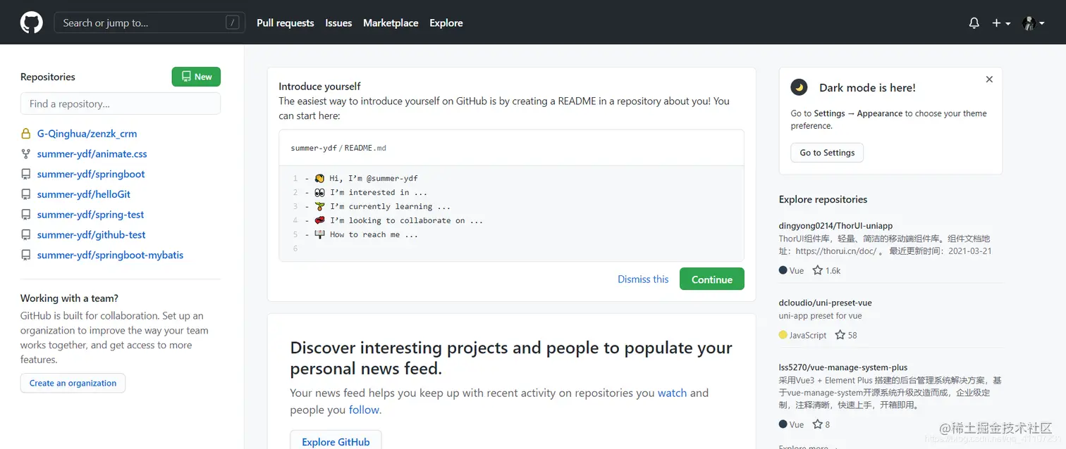Screen dimensions: 1066x449
Task: Click Vue language dot for vue-manage-system-plus
Action: click(783, 424)
